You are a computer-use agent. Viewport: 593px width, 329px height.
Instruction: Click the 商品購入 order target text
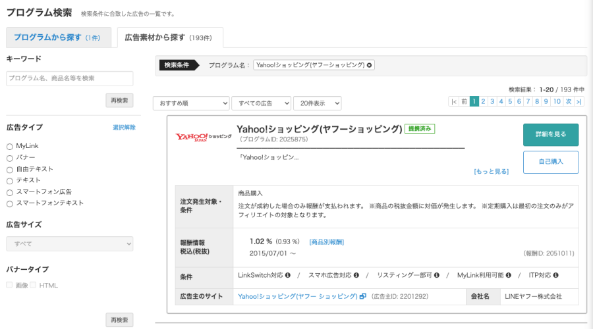[250, 193]
